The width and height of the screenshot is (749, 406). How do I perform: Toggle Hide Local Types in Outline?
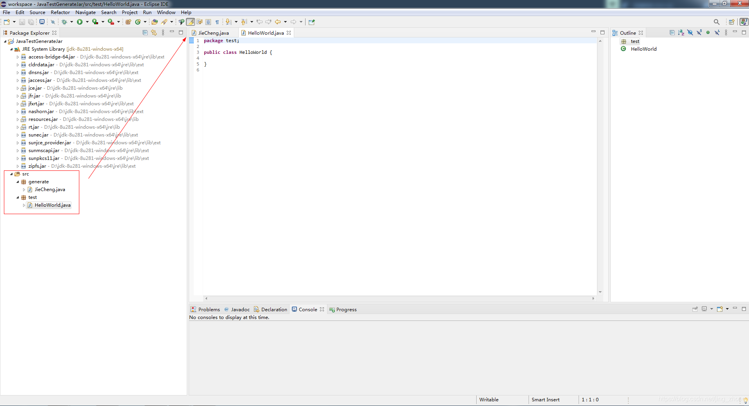point(717,33)
